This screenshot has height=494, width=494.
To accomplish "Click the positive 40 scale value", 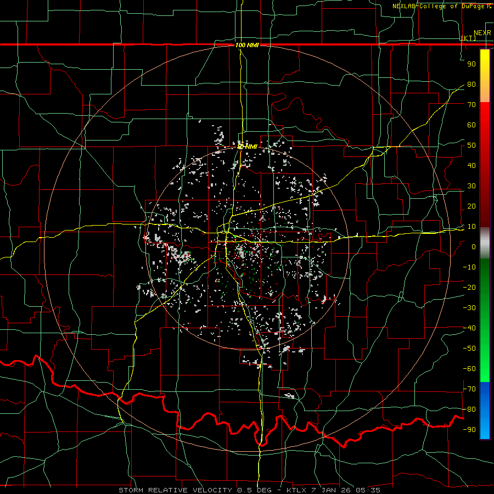I will tap(471, 166).
